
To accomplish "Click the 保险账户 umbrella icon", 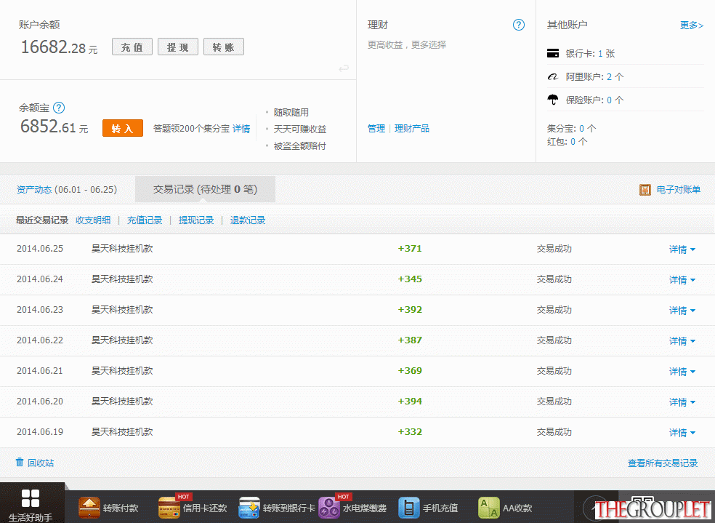I will (x=553, y=100).
